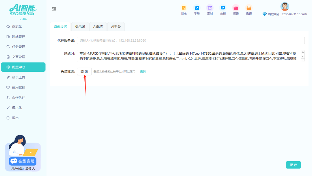Open the 日志 log icon
312x176 pixels.
pyautogui.click(x=184, y=10)
